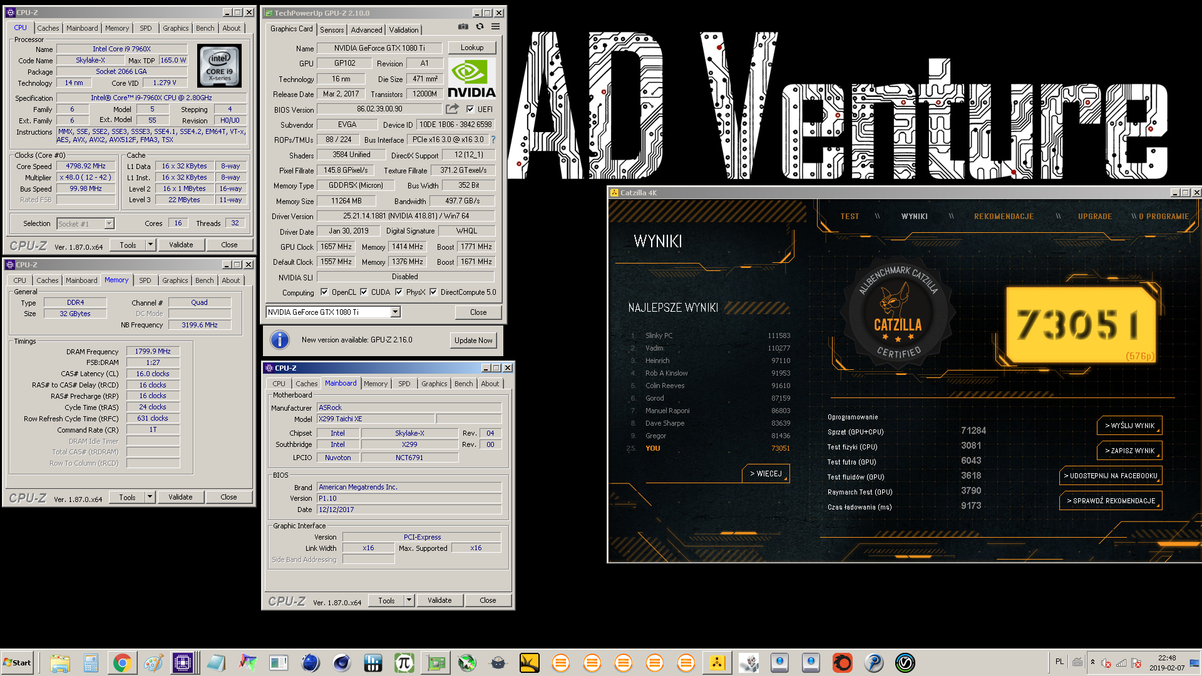Open the Validation tab in GPU-Z
This screenshot has width=1202, height=676.
point(404,30)
